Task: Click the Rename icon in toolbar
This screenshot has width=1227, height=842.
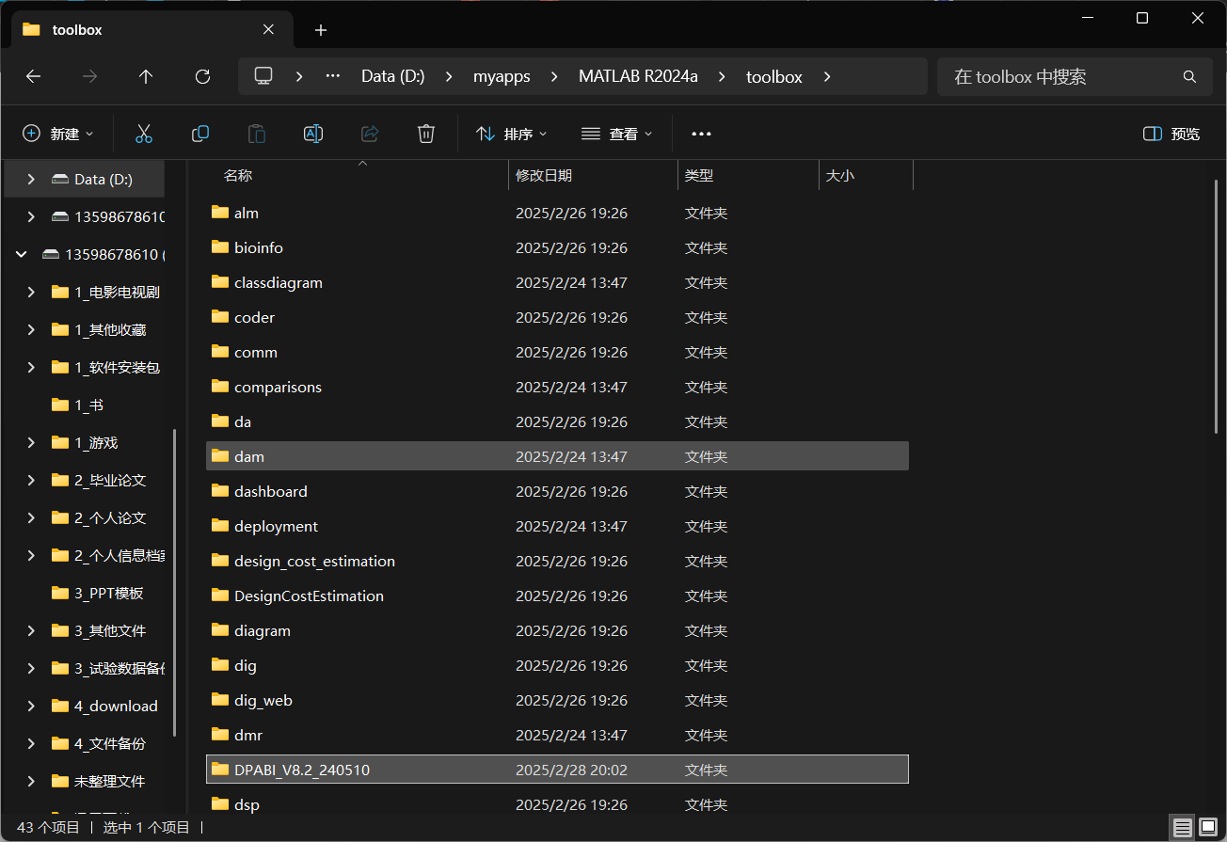Action: pyautogui.click(x=313, y=134)
